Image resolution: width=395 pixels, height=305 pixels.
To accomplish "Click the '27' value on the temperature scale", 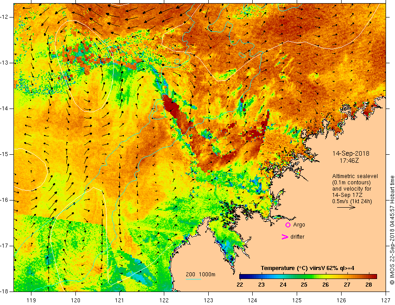I will (x=347, y=285).
